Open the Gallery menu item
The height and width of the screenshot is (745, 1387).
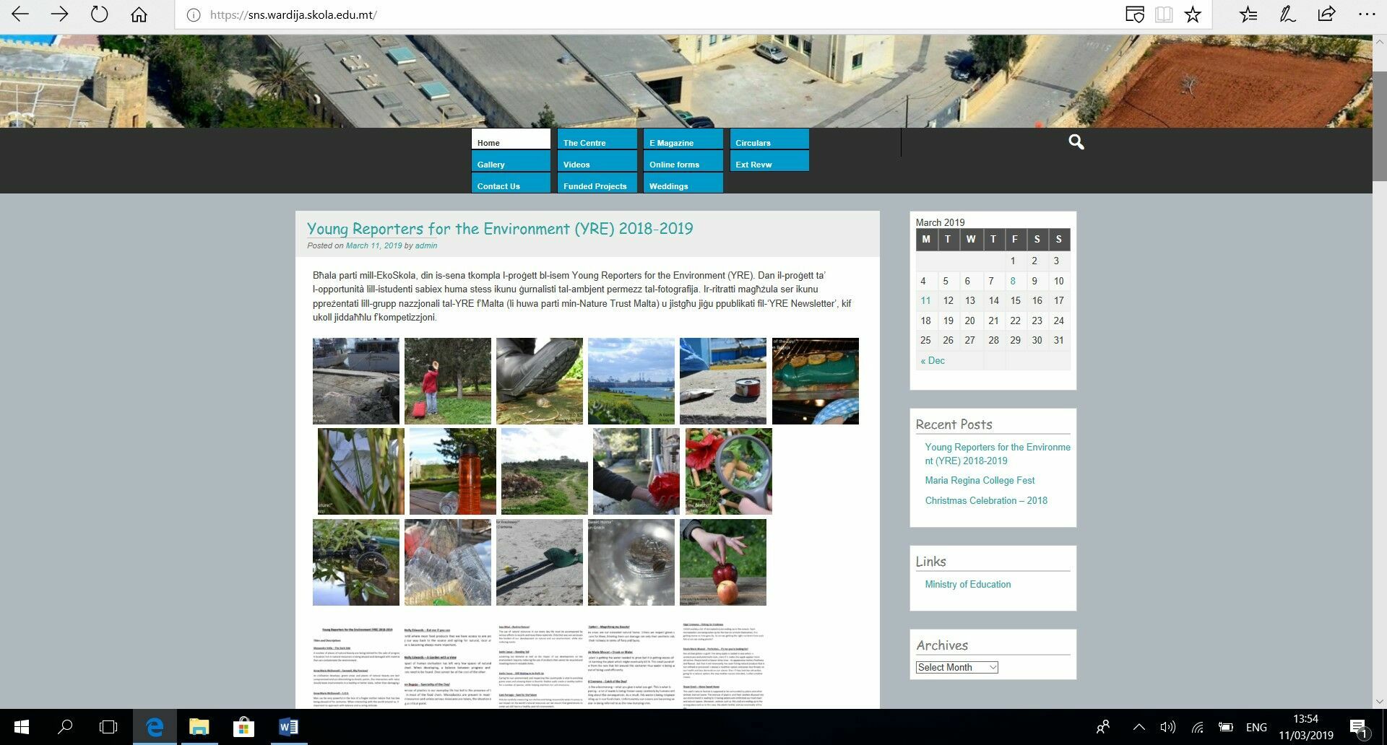point(511,164)
